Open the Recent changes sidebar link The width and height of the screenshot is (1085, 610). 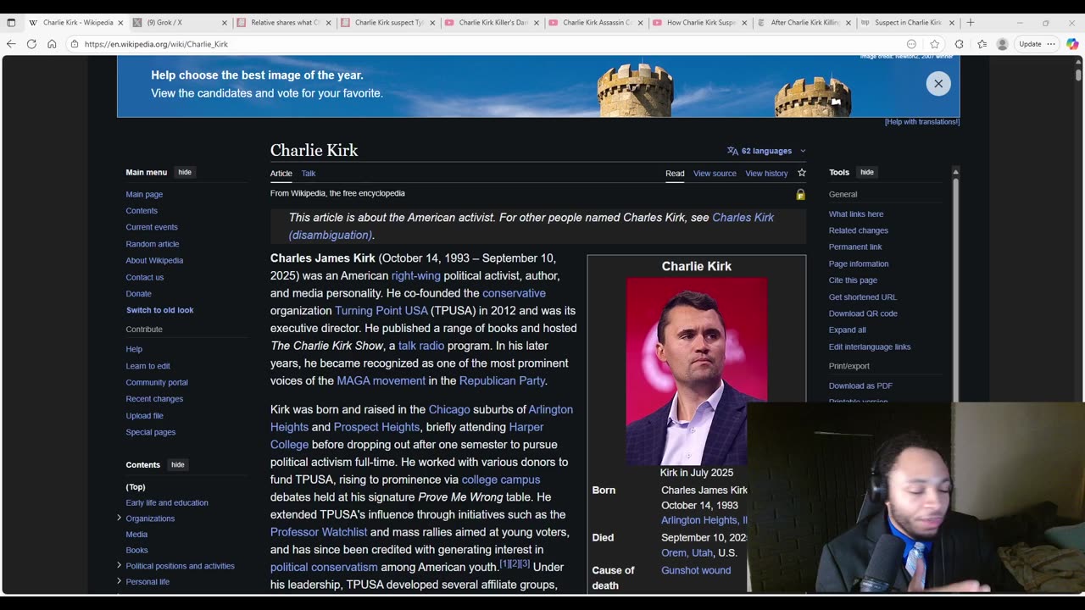[154, 399]
